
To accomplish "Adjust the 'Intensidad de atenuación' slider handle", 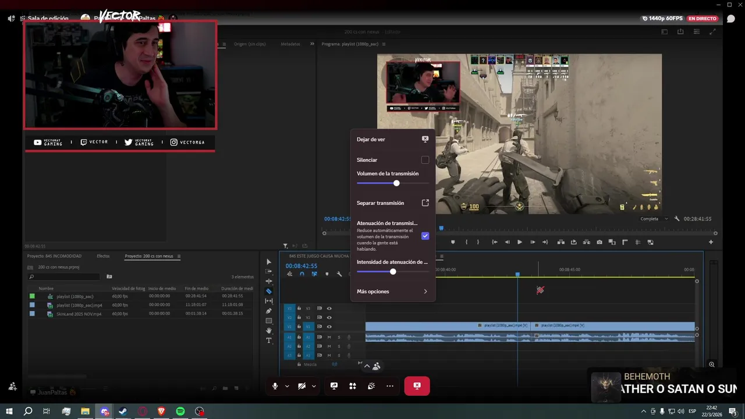I will 393,272.
